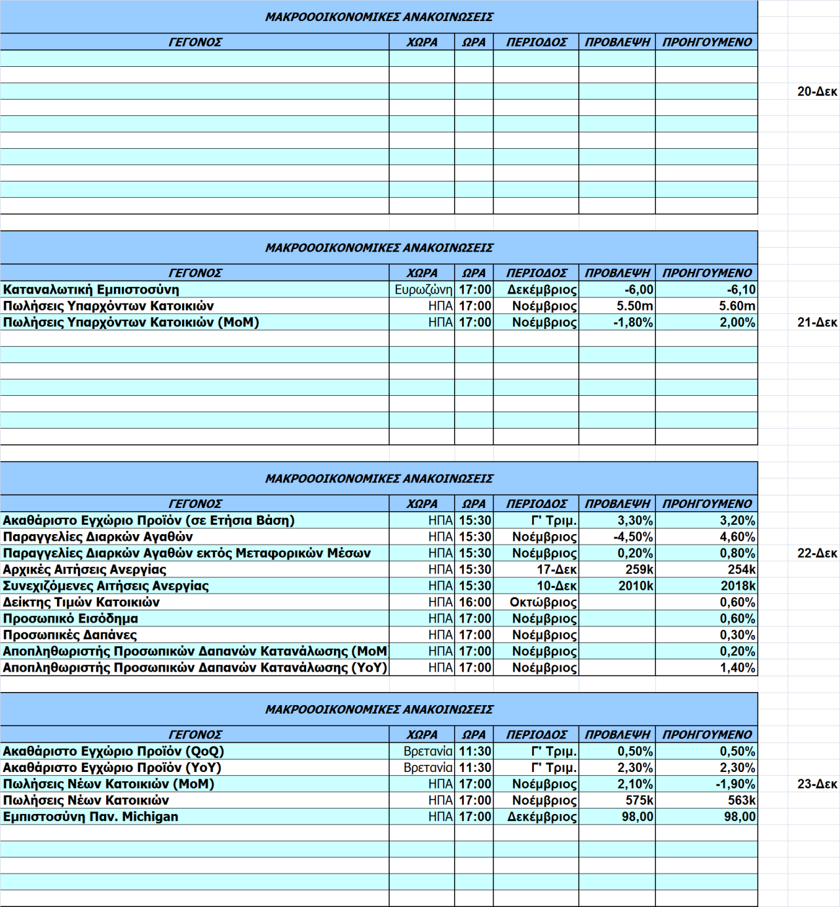Viewport: 840px width, 907px height.
Task: Click ΠΡΟΒΛΕΨΗ header of second table
Action: pyautogui.click(x=617, y=273)
